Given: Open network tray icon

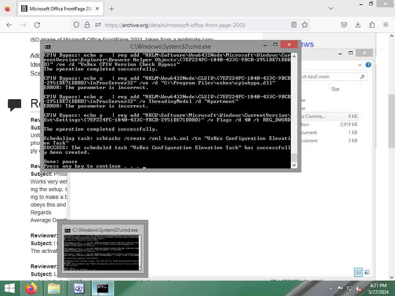Looking at the screenshot, I should click(x=349, y=289).
